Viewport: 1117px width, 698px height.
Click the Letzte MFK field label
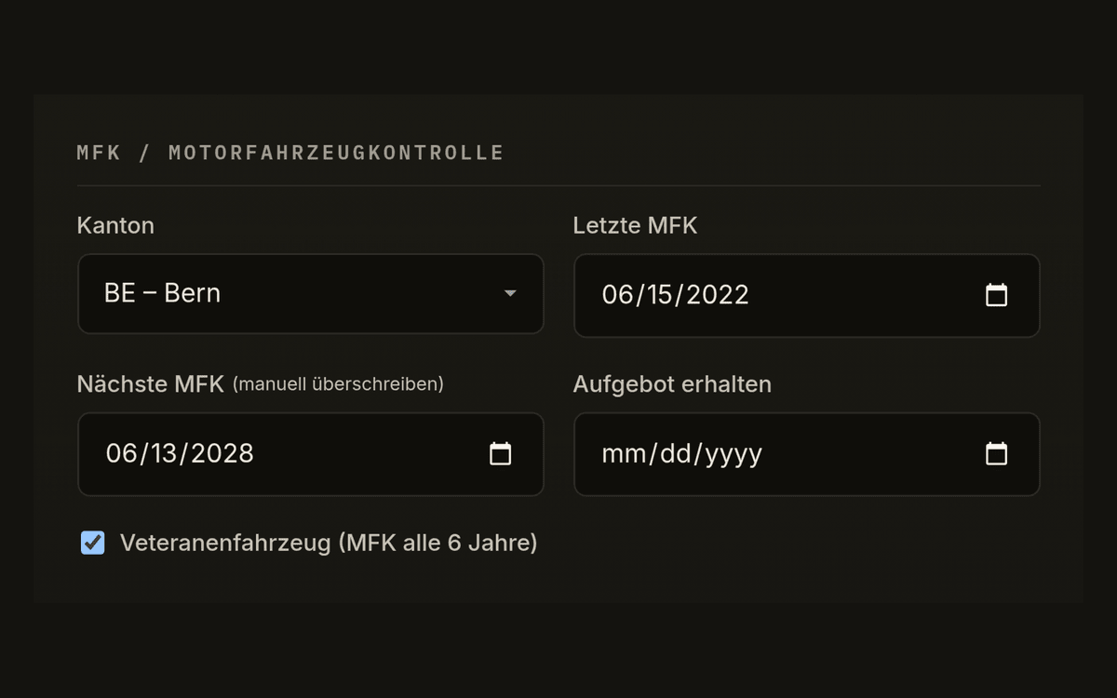point(635,225)
